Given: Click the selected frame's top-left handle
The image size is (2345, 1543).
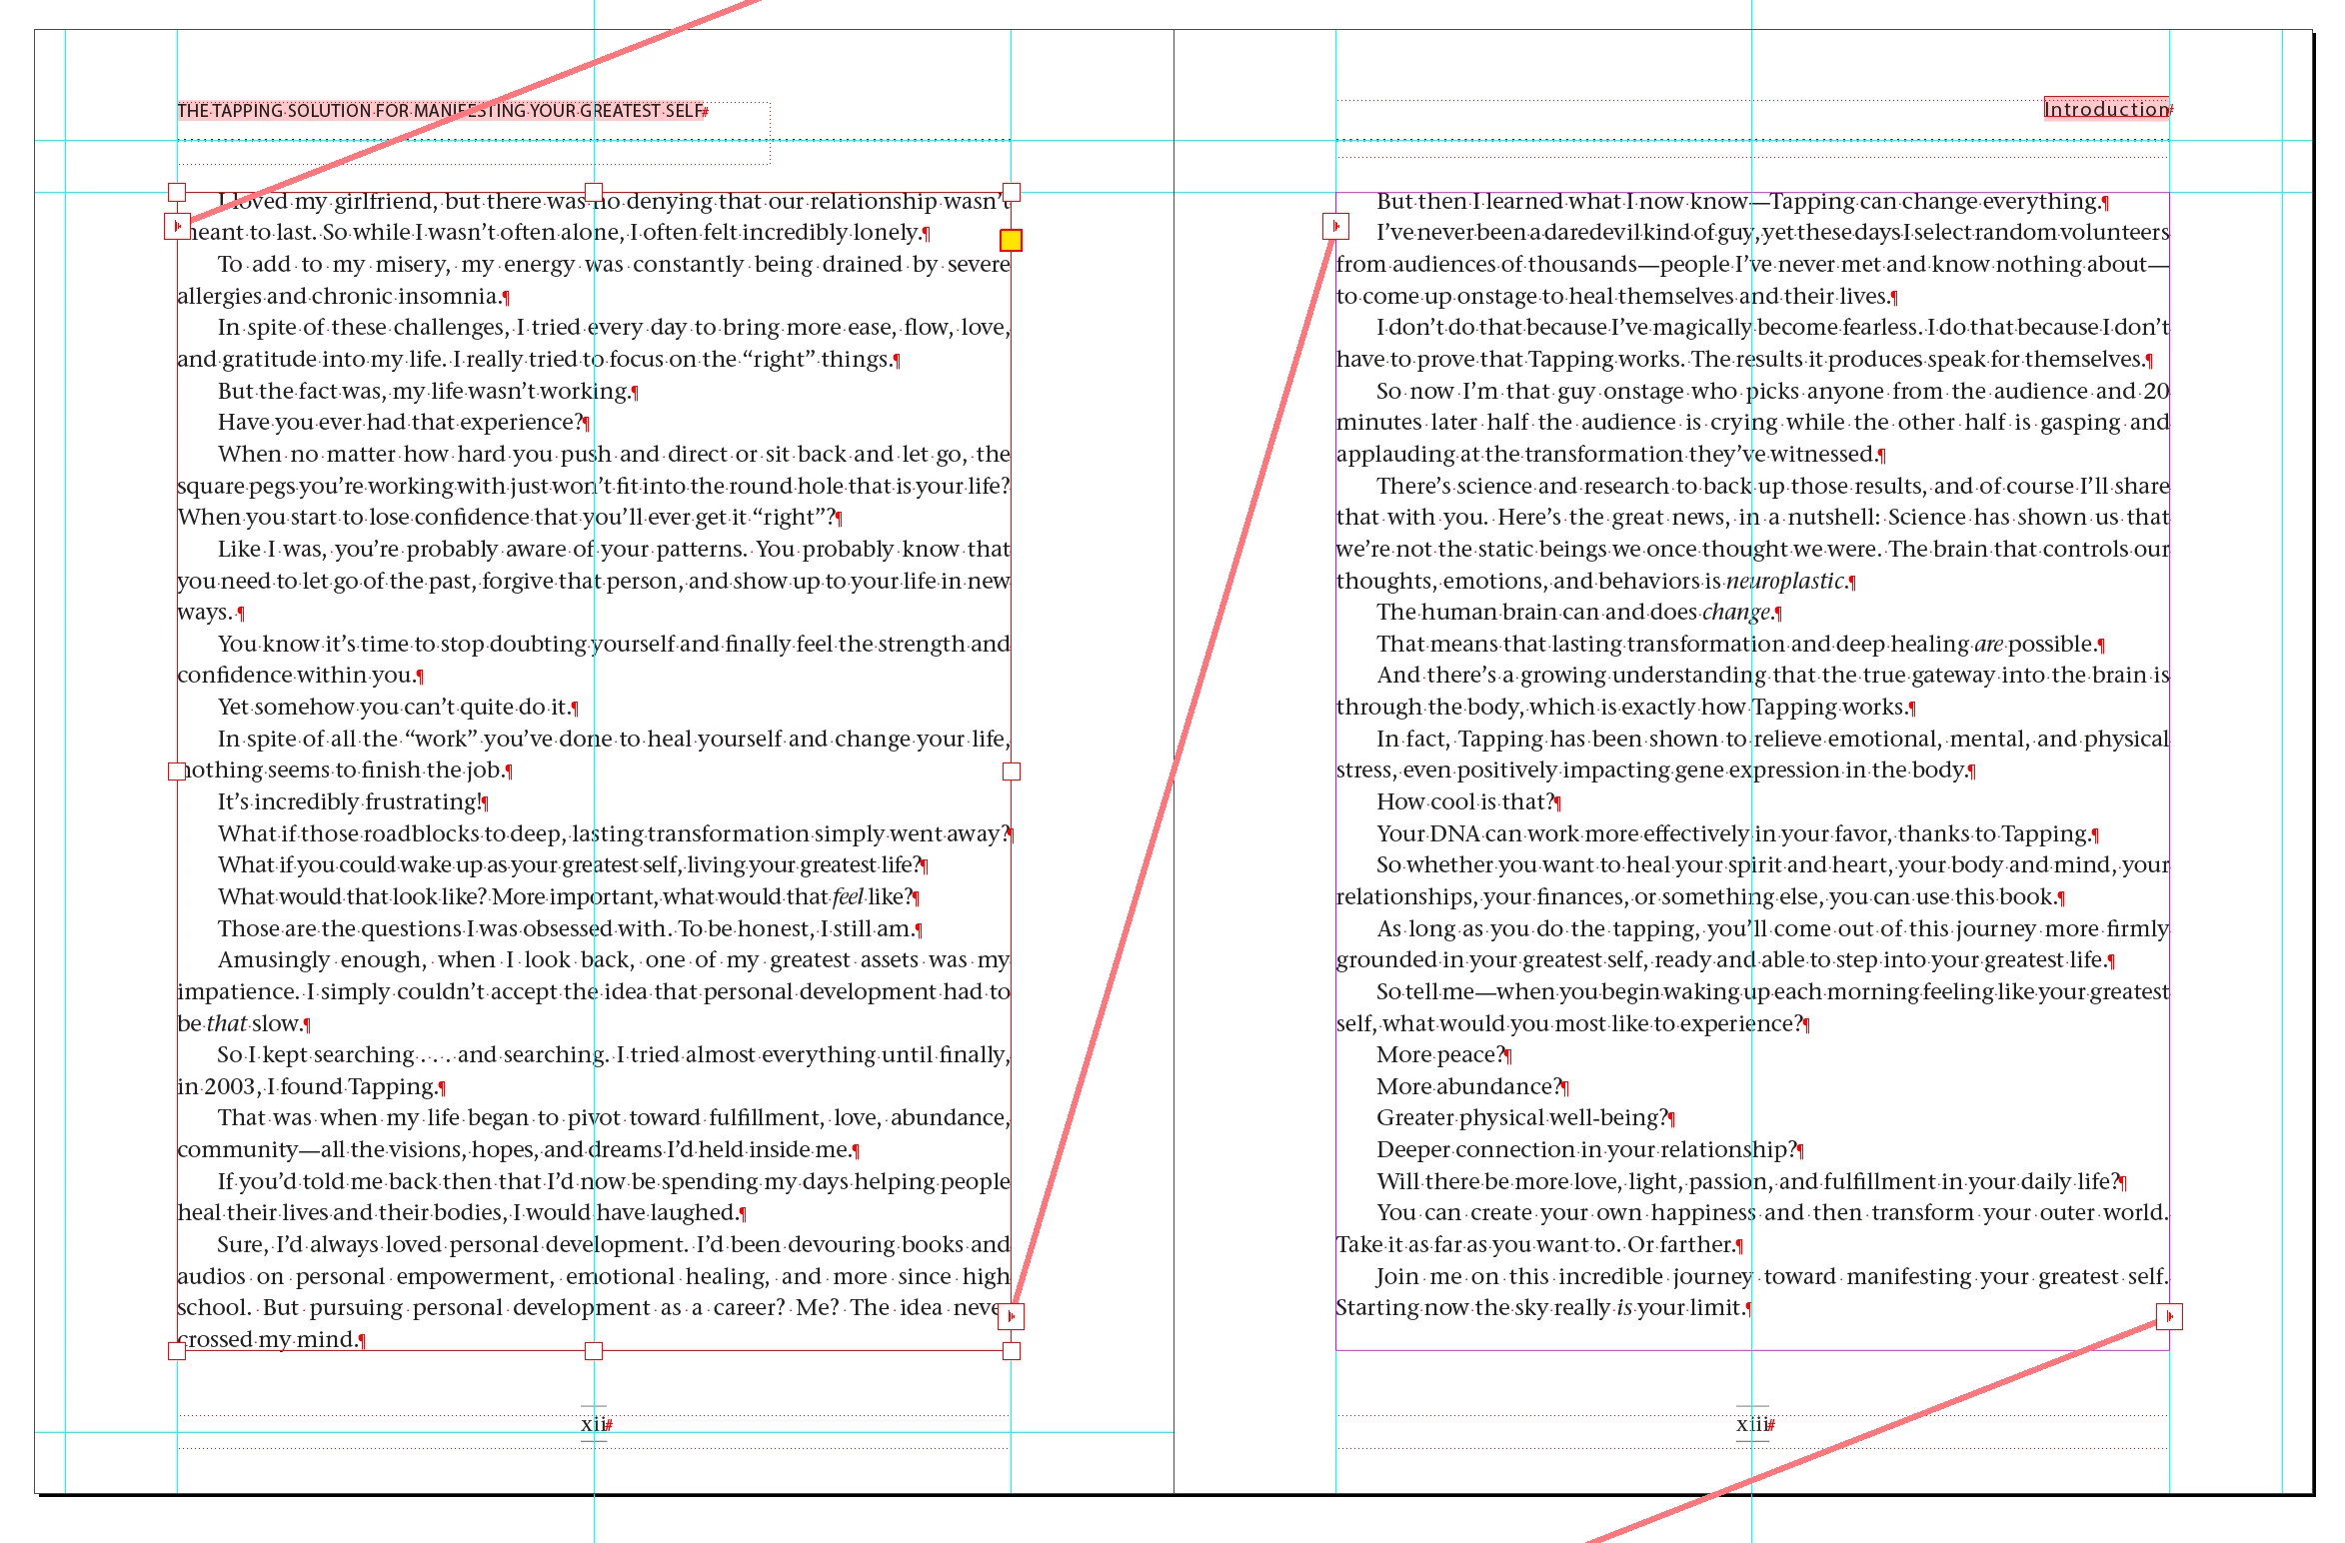Looking at the screenshot, I should 177,192.
